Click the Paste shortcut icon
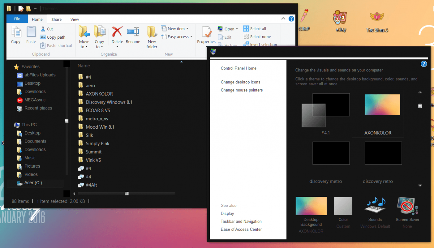Image resolution: width=434 pixels, height=248 pixels. click(43, 45)
